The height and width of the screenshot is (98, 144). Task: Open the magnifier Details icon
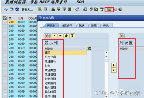point(11,9)
